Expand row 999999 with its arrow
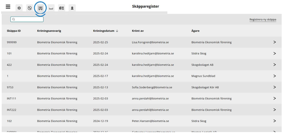 click(x=275, y=42)
